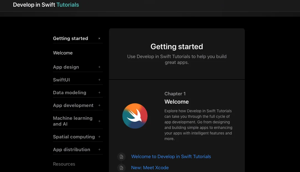Select Data modeling sidebar heading

coord(69,93)
